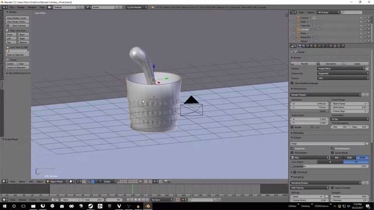Open the Render properties tab icon
The height and width of the screenshot is (210, 374).
coord(300,45)
